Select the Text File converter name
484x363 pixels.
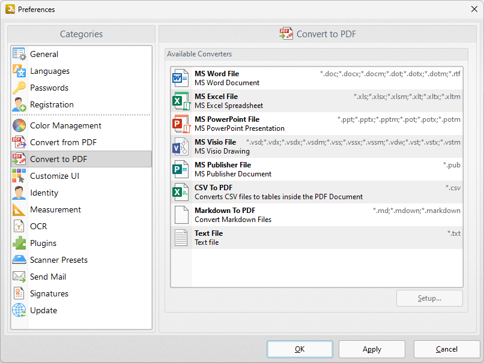(x=208, y=233)
